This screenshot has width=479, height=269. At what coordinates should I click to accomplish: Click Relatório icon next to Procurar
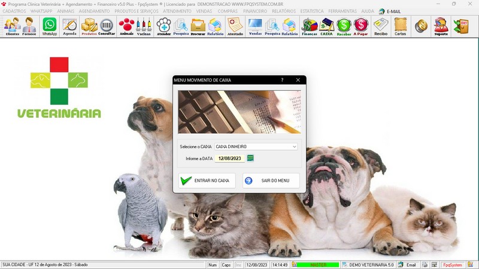pyautogui.click(x=216, y=26)
